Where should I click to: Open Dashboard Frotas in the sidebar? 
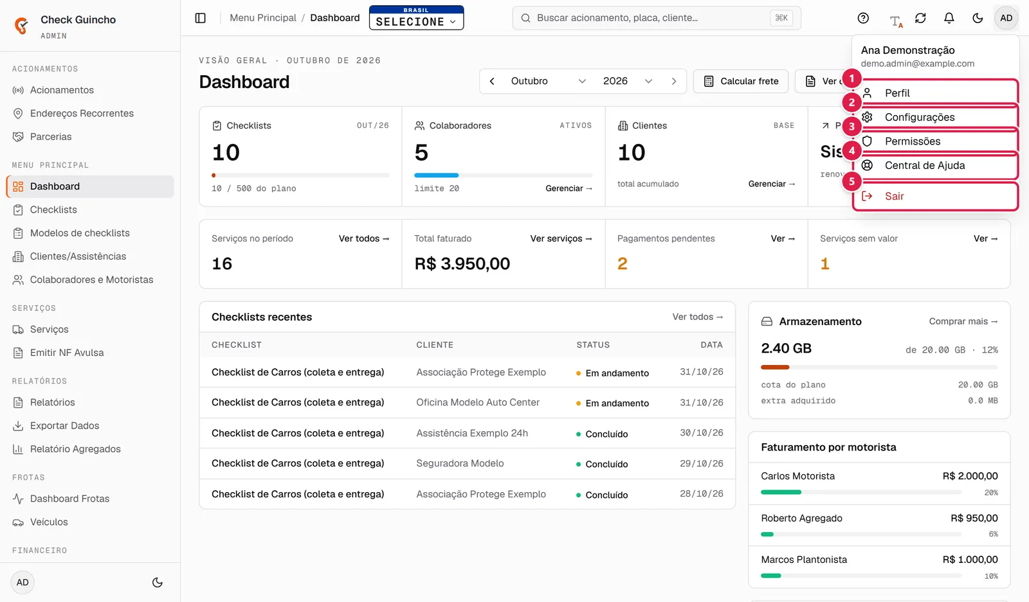point(90,499)
